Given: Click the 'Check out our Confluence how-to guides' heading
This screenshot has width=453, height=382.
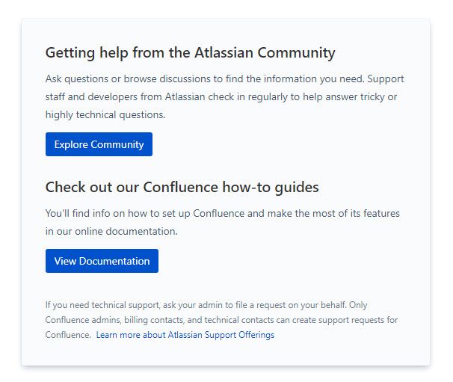Looking at the screenshot, I should coord(182,187).
